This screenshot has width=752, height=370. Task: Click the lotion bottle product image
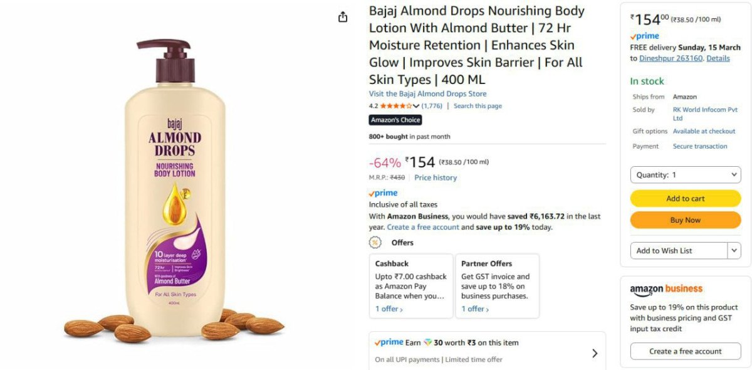pos(174,191)
